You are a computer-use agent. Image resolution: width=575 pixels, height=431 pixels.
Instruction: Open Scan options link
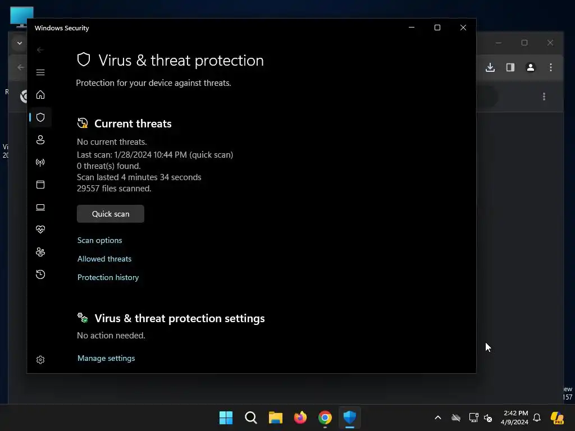(x=100, y=240)
